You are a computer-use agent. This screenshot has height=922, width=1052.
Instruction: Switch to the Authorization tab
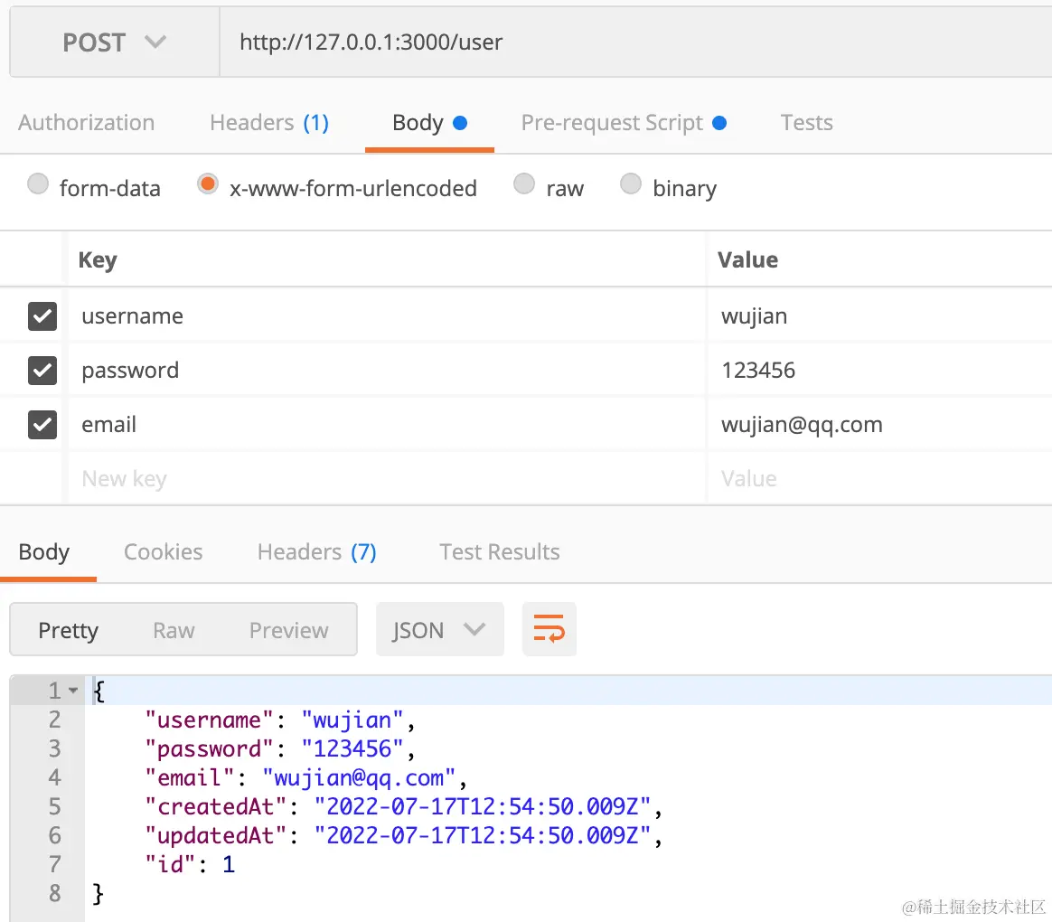pyautogui.click(x=86, y=123)
